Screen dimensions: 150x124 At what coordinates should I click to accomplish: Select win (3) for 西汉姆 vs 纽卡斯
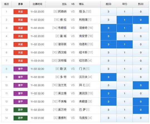109,53
